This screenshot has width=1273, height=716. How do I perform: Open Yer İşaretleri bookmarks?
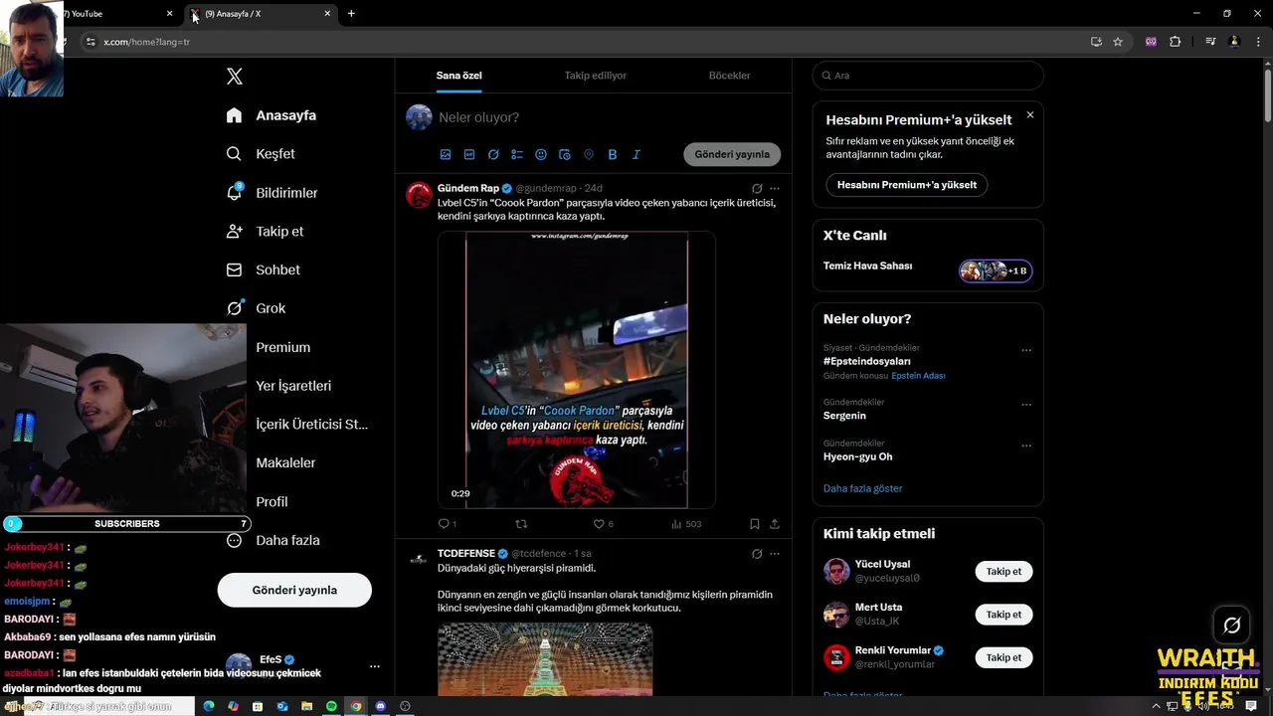[293, 386]
